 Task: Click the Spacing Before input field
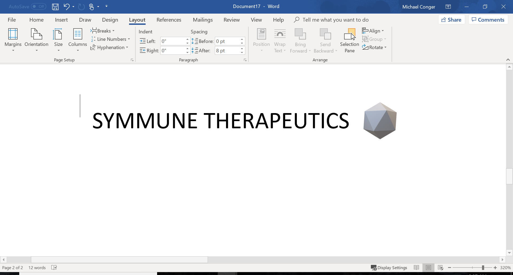pos(227,41)
